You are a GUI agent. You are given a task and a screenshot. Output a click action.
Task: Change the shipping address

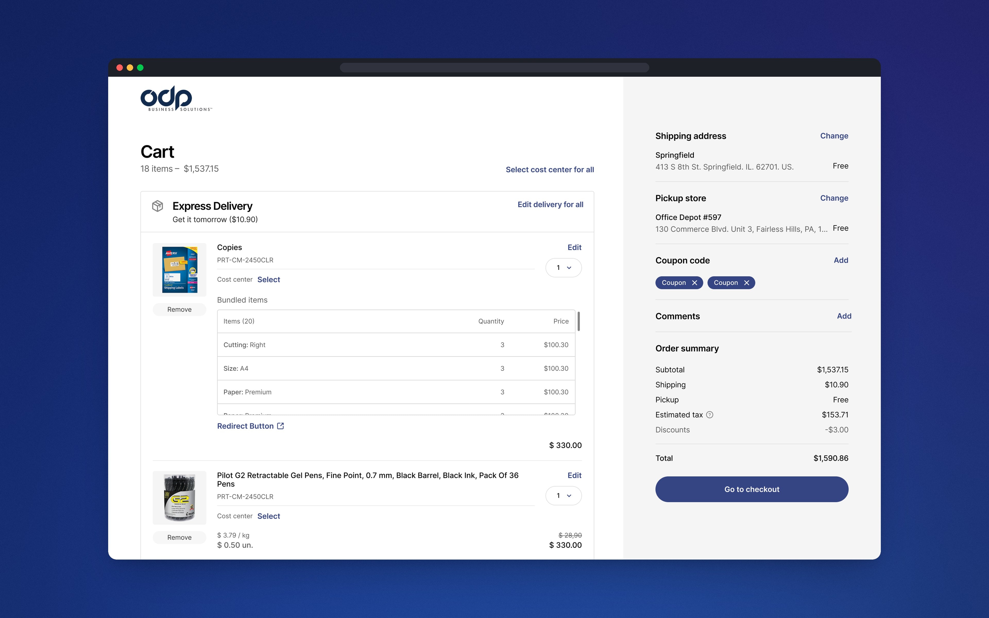pos(834,136)
